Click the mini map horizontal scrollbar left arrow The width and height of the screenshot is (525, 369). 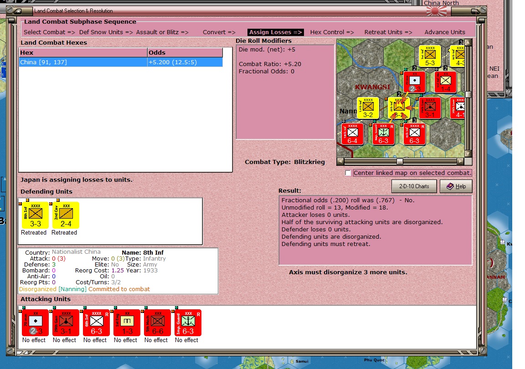[x=340, y=161]
